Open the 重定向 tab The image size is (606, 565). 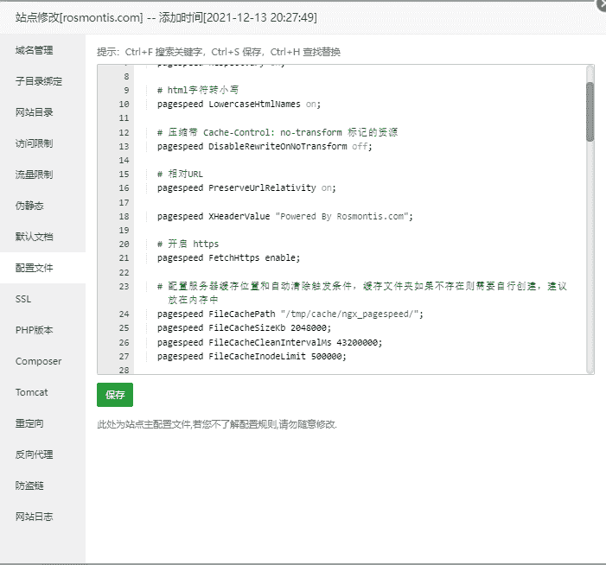tap(42, 423)
